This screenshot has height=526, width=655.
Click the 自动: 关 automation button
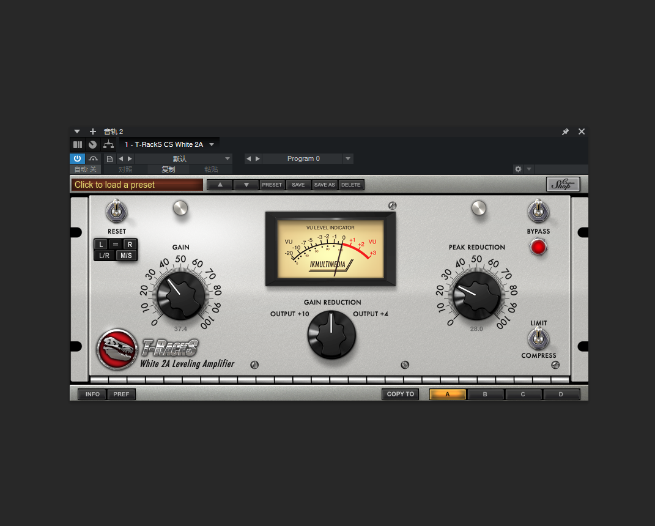85,169
